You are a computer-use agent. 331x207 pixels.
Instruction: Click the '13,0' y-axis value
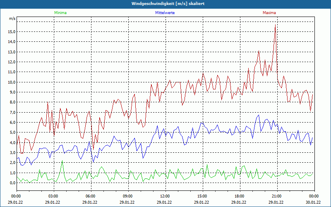(x=12, y=52)
